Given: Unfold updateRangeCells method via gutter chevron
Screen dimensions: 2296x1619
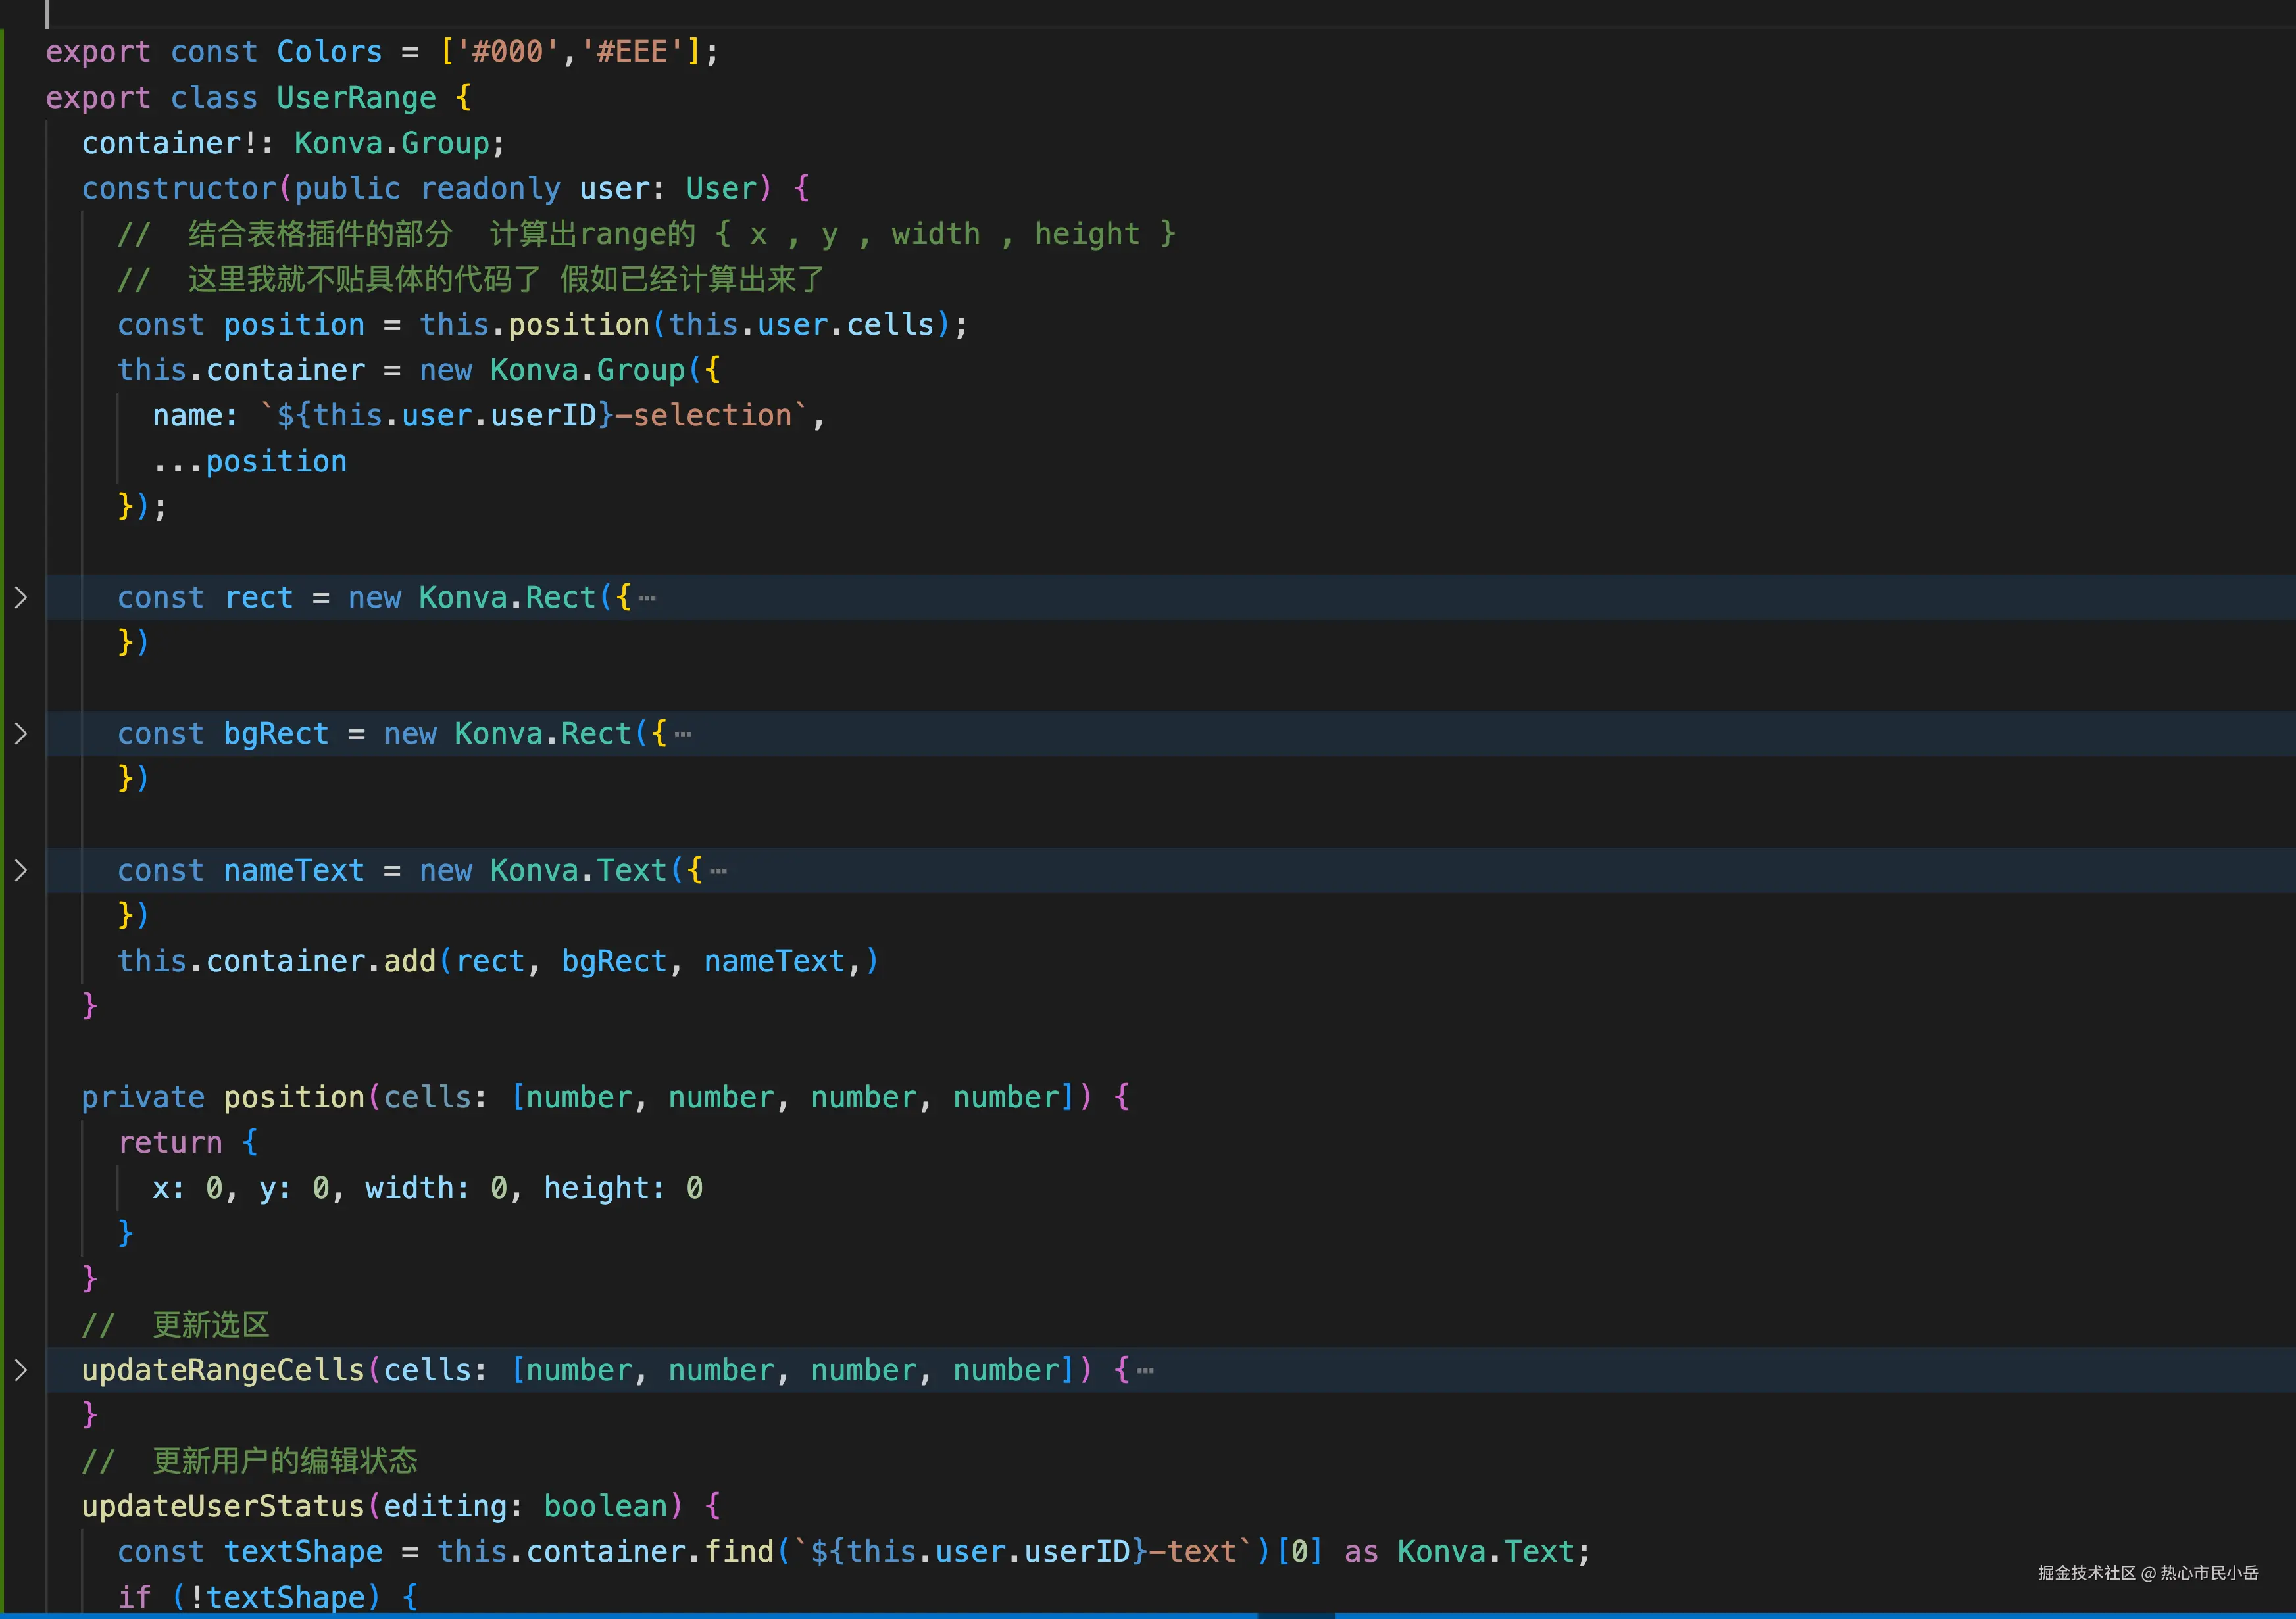Looking at the screenshot, I should click(x=21, y=1370).
